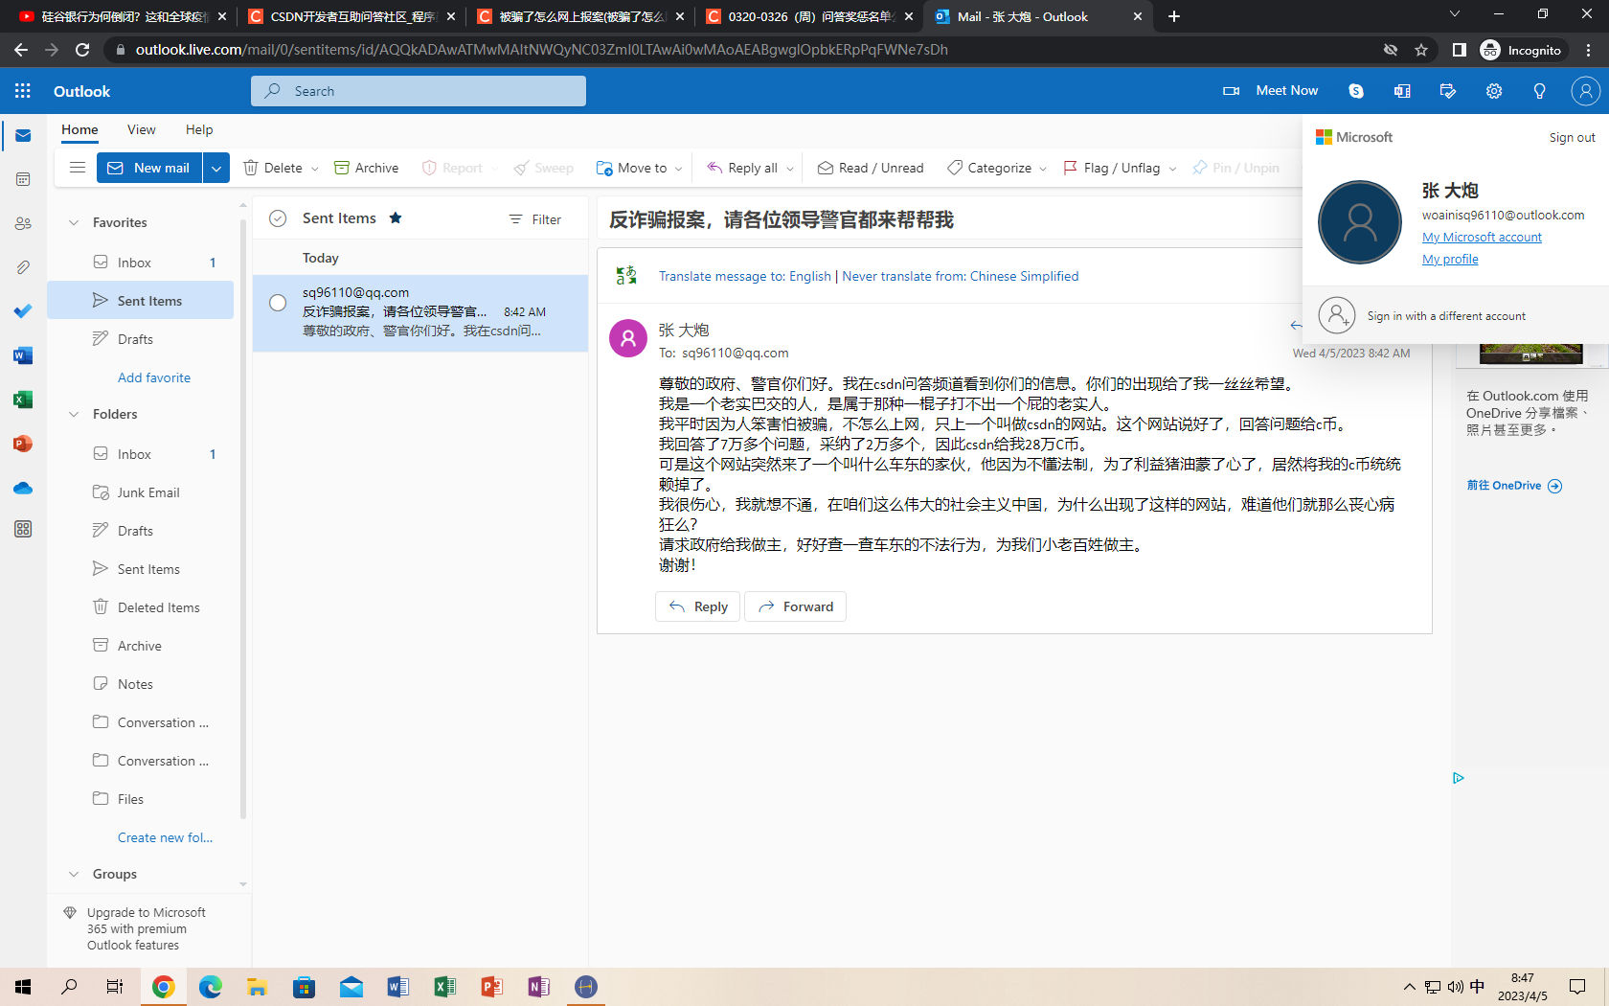Image resolution: width=1609 pixels, height=1006 pixels.
Task: Open the Files folder
Action: [x=141, y=799]
